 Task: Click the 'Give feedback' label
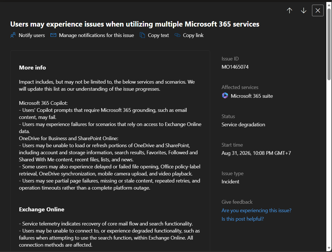point(237,202)
